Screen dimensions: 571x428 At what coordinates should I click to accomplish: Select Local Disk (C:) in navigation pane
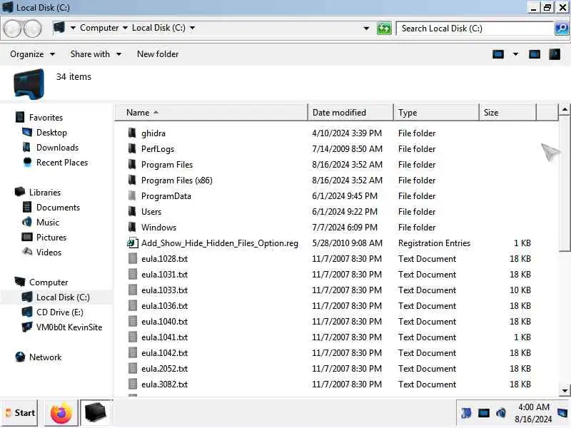(63, 297)
